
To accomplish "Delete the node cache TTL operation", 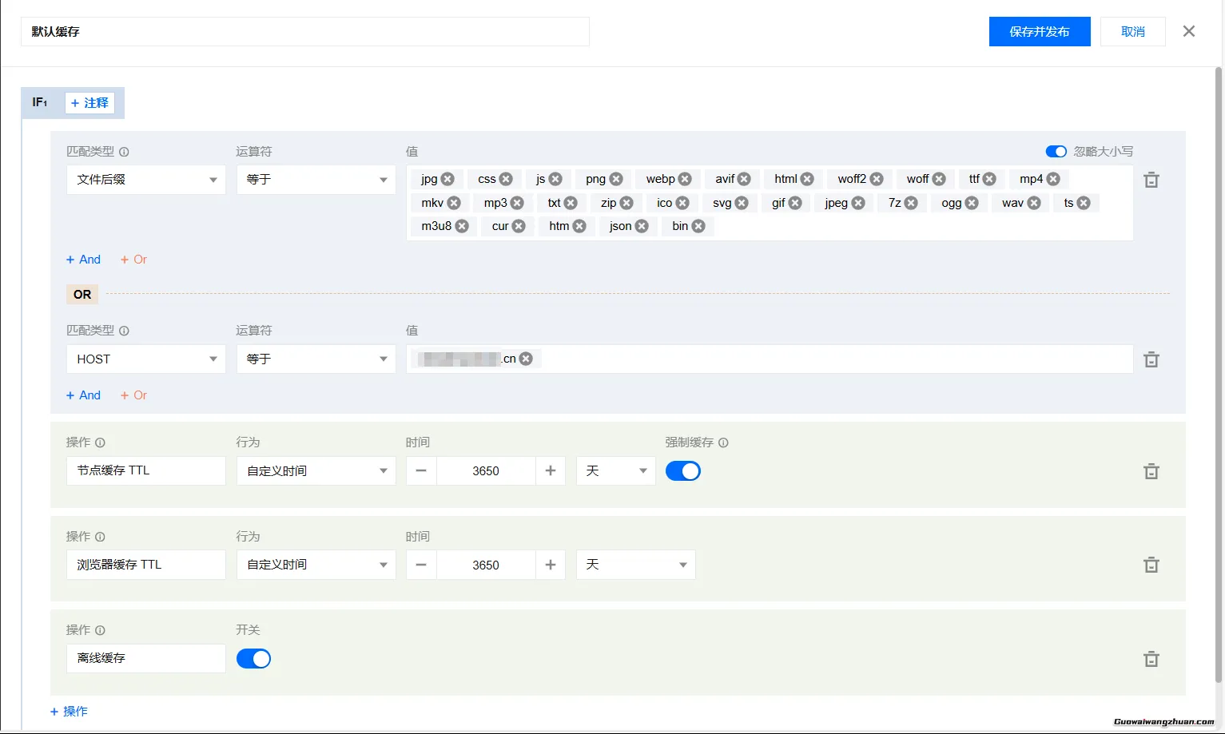I will tap(1151, 472).
